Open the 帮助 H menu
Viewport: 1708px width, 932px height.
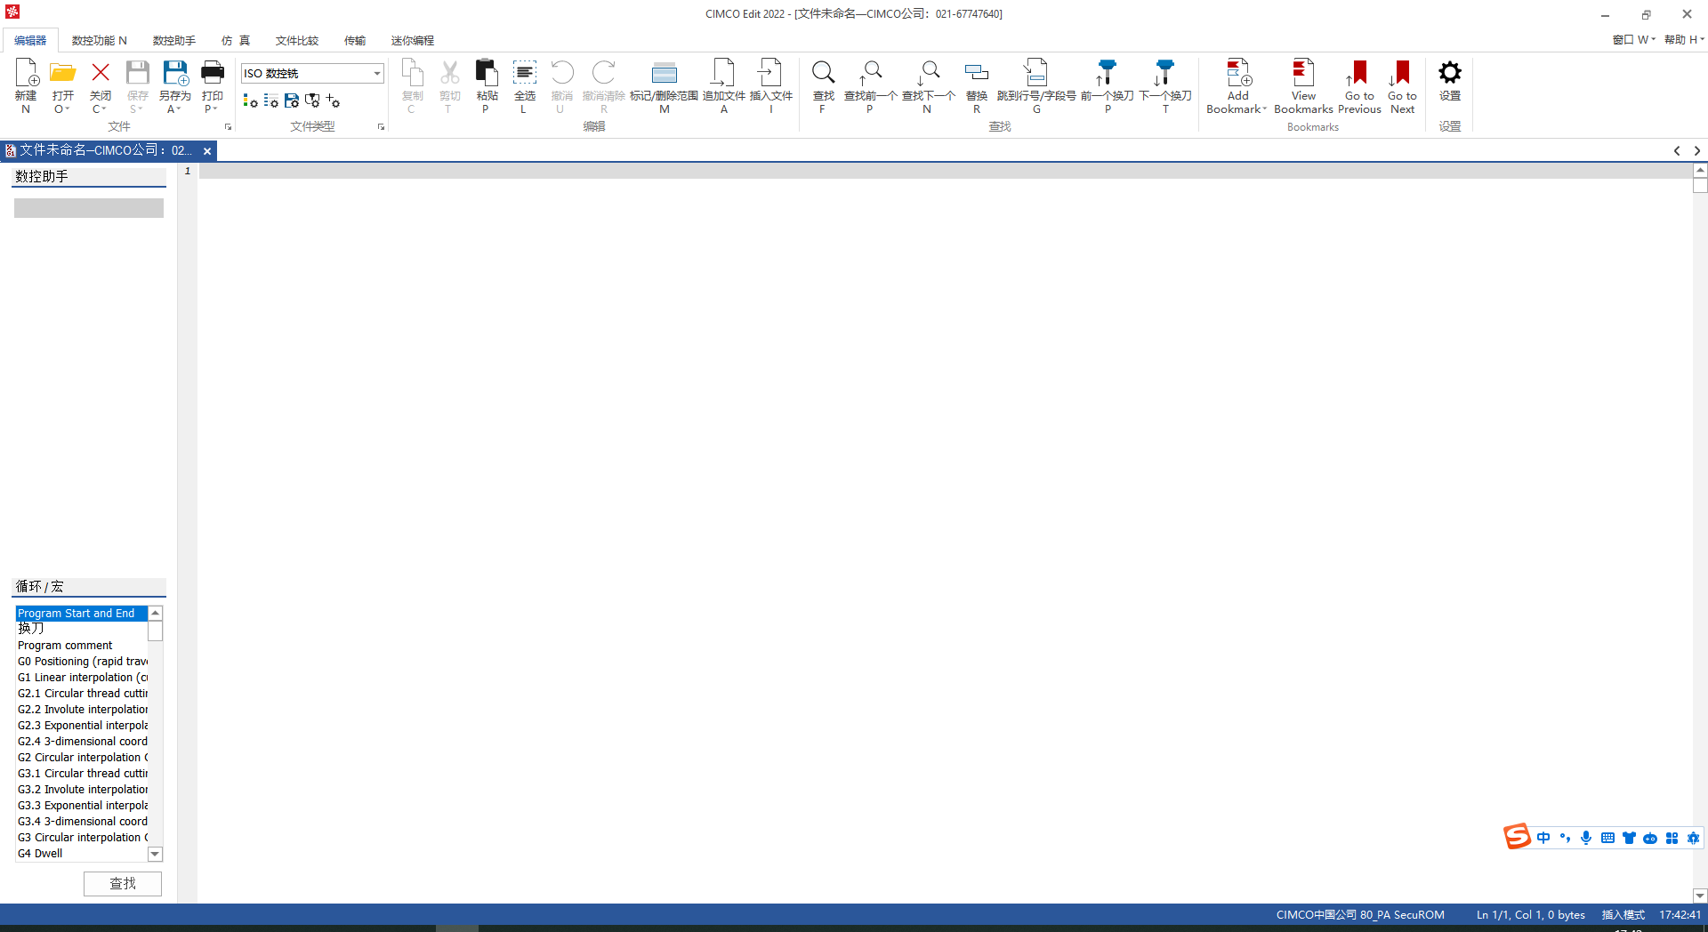pos(1683,39)
